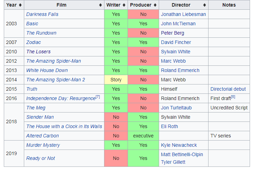
Task: Sort by Producer column sort icon
Action: click(x=155, y=5)
